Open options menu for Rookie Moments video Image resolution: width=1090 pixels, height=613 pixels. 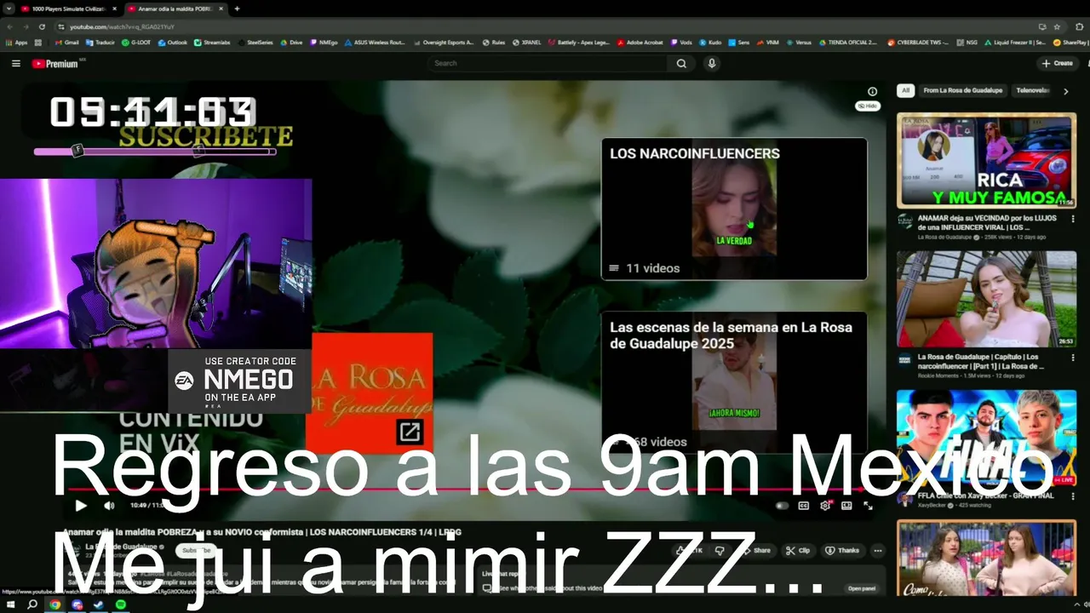(1071, 359)
